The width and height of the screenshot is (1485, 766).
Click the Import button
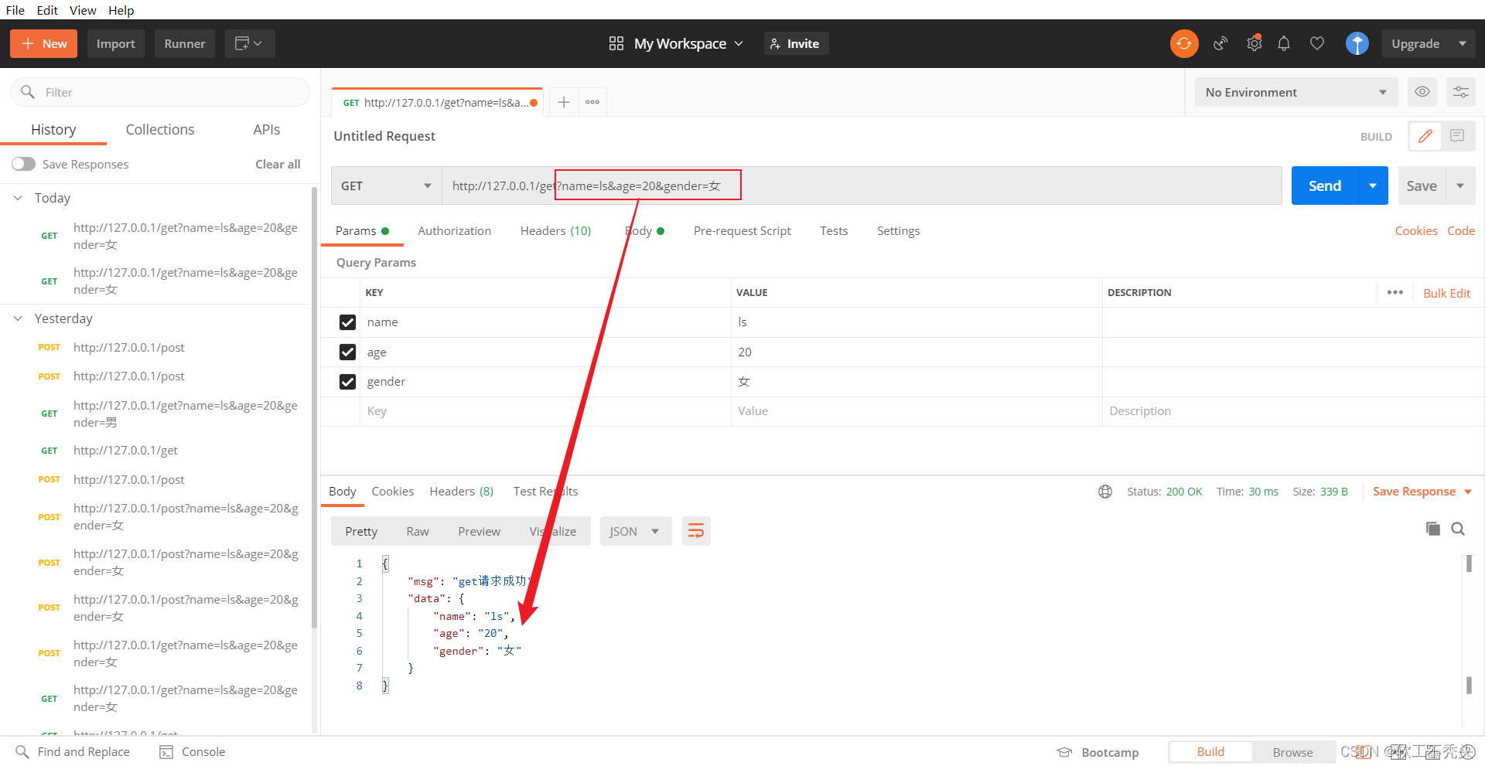pos(116,43)
